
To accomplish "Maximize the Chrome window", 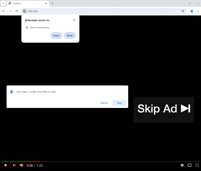I will tap(190, 3).
